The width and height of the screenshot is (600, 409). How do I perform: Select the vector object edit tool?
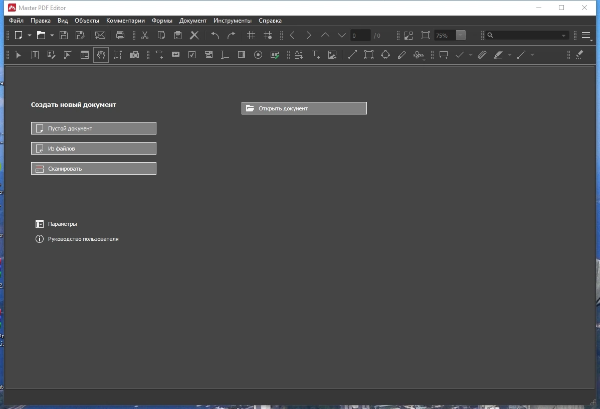pos(68,55)
